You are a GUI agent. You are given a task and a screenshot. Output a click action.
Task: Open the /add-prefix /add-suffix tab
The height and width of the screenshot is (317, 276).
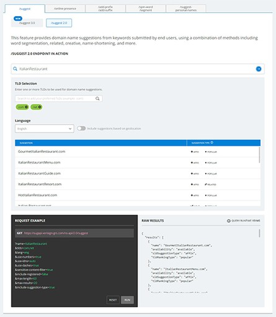coord(105,9)
